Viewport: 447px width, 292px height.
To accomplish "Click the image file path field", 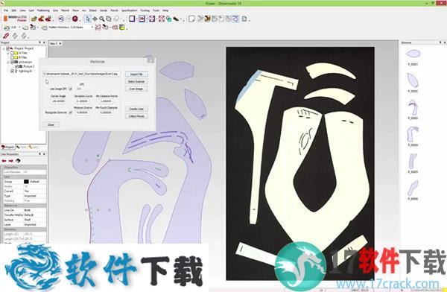I will click(81, 74).
